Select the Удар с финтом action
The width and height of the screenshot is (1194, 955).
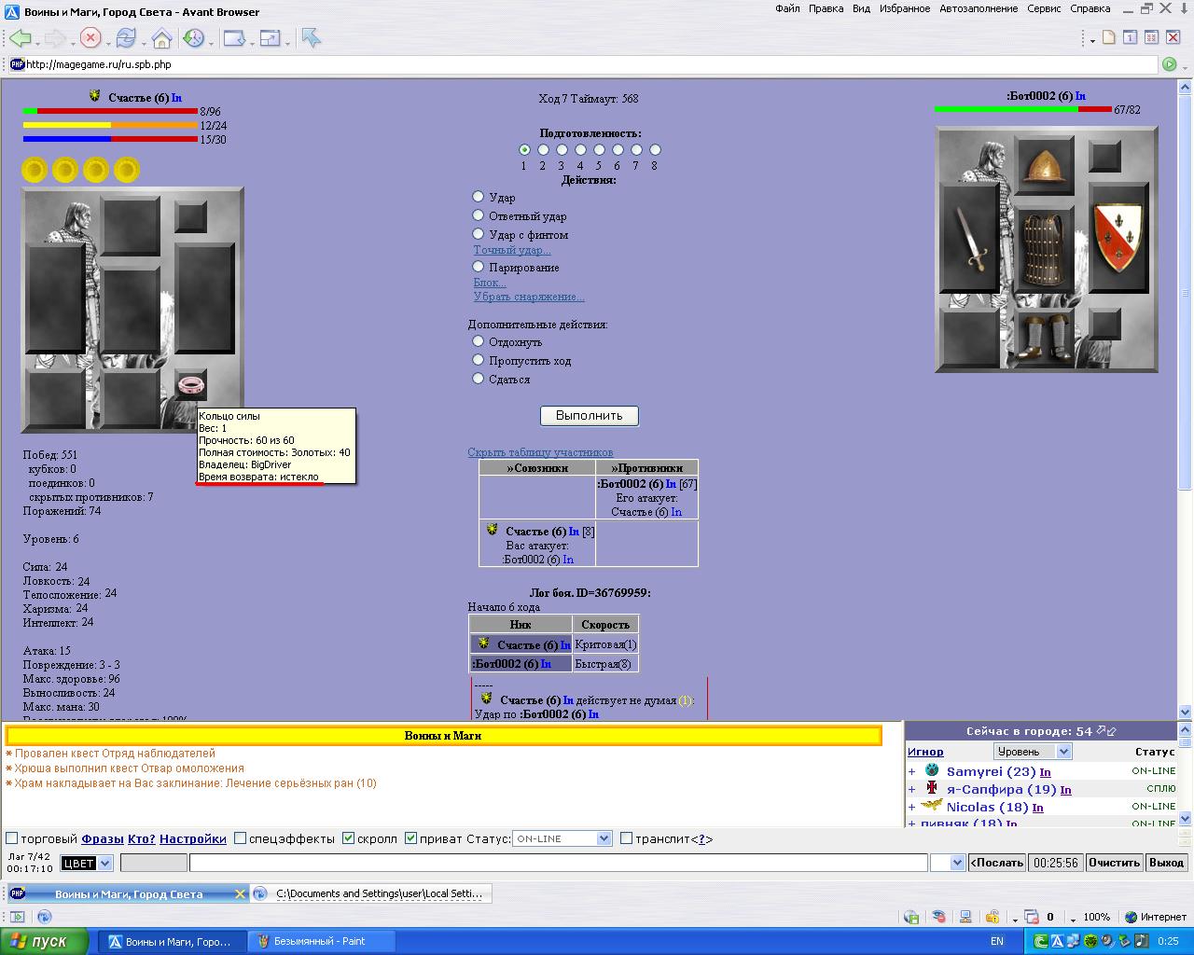pos(478,234)
